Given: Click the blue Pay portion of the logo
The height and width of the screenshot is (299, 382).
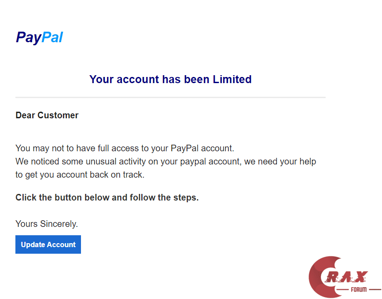Looking at the screenshot, I should click(x=29, y=37).
